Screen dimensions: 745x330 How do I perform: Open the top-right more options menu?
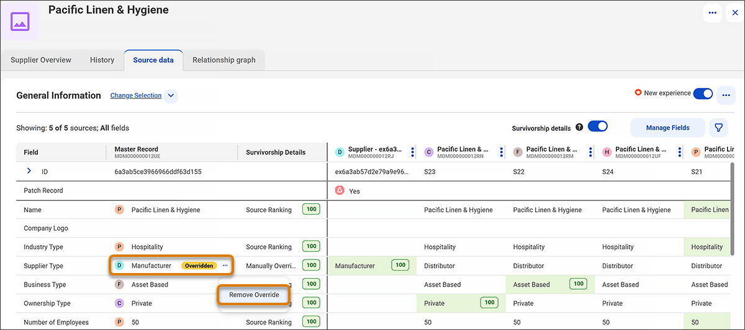click(x=712, y=12)
